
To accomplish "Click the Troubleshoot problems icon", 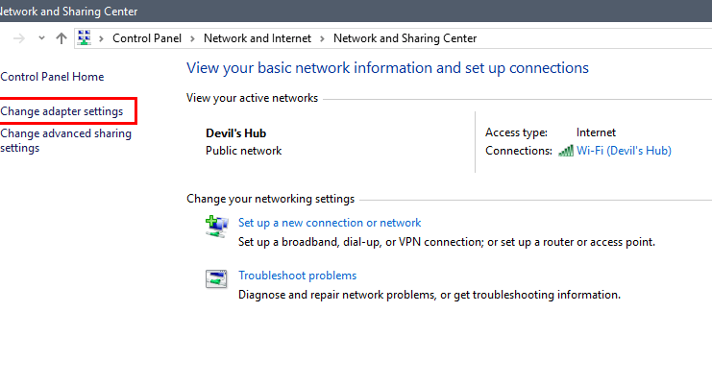I will pyautogui.click(x=216, y=278).
